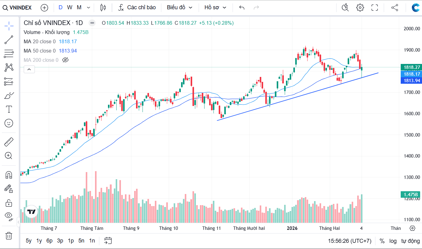Select the brush drawing tool

(9, 95)
